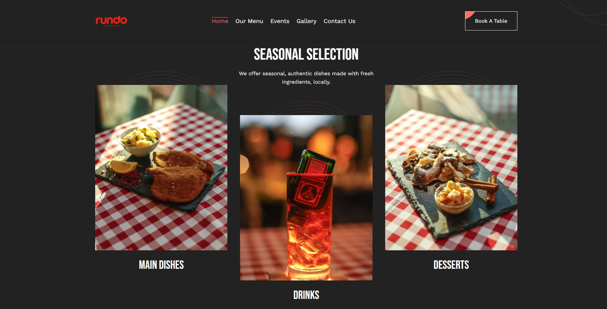Select the desserts pancake photo
Image resolution: width=607 pixels, height=309 pixels.
tap(451, 168)
